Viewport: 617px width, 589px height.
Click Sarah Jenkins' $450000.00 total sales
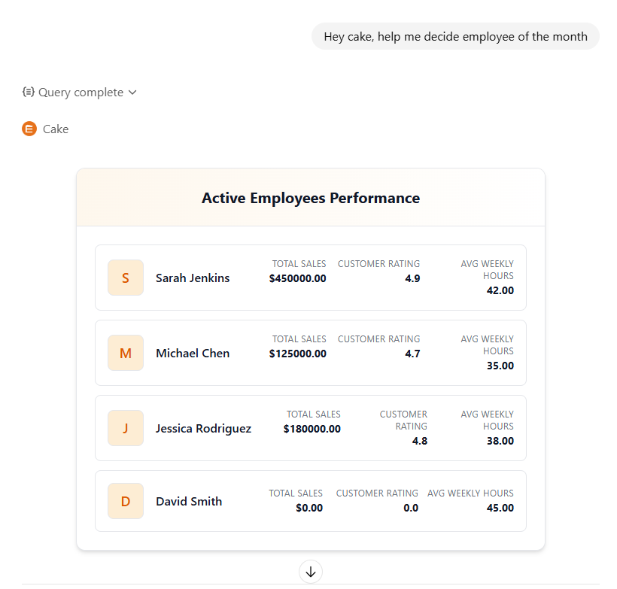click(298, 278)
